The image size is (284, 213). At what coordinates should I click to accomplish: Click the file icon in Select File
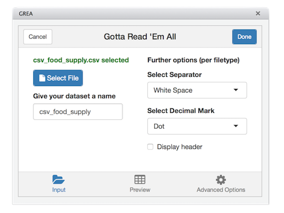pyautogui.click(x=42, y=78)
